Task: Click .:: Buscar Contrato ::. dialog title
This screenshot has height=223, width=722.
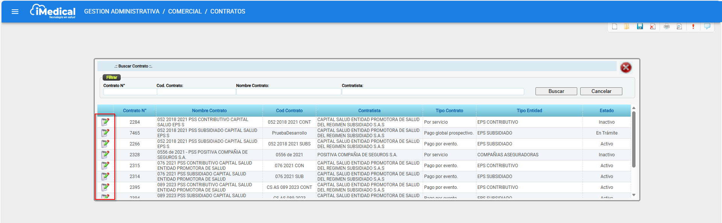Action: click(x=133, y=66)
